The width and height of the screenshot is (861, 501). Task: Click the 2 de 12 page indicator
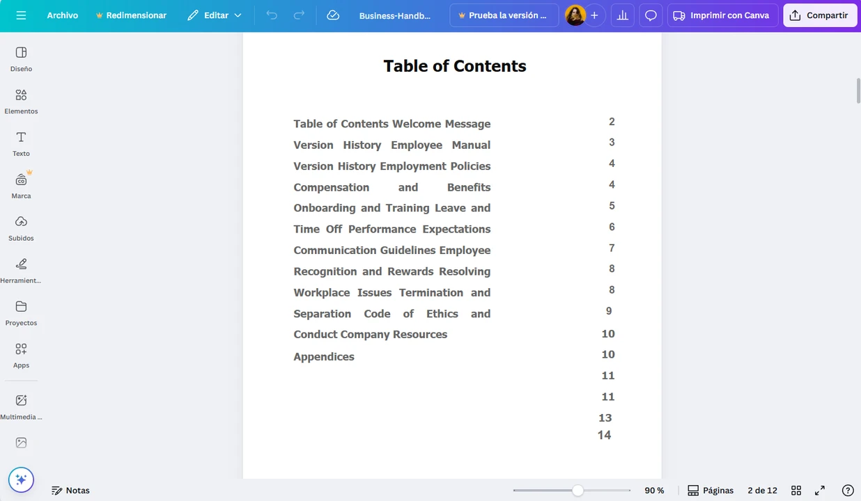[762, 491]
